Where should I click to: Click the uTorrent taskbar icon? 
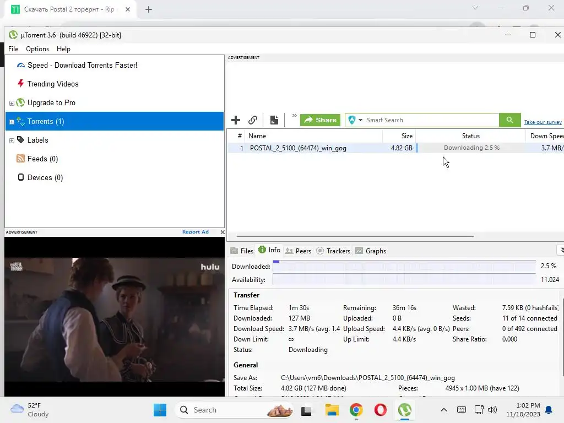point(405,410)
